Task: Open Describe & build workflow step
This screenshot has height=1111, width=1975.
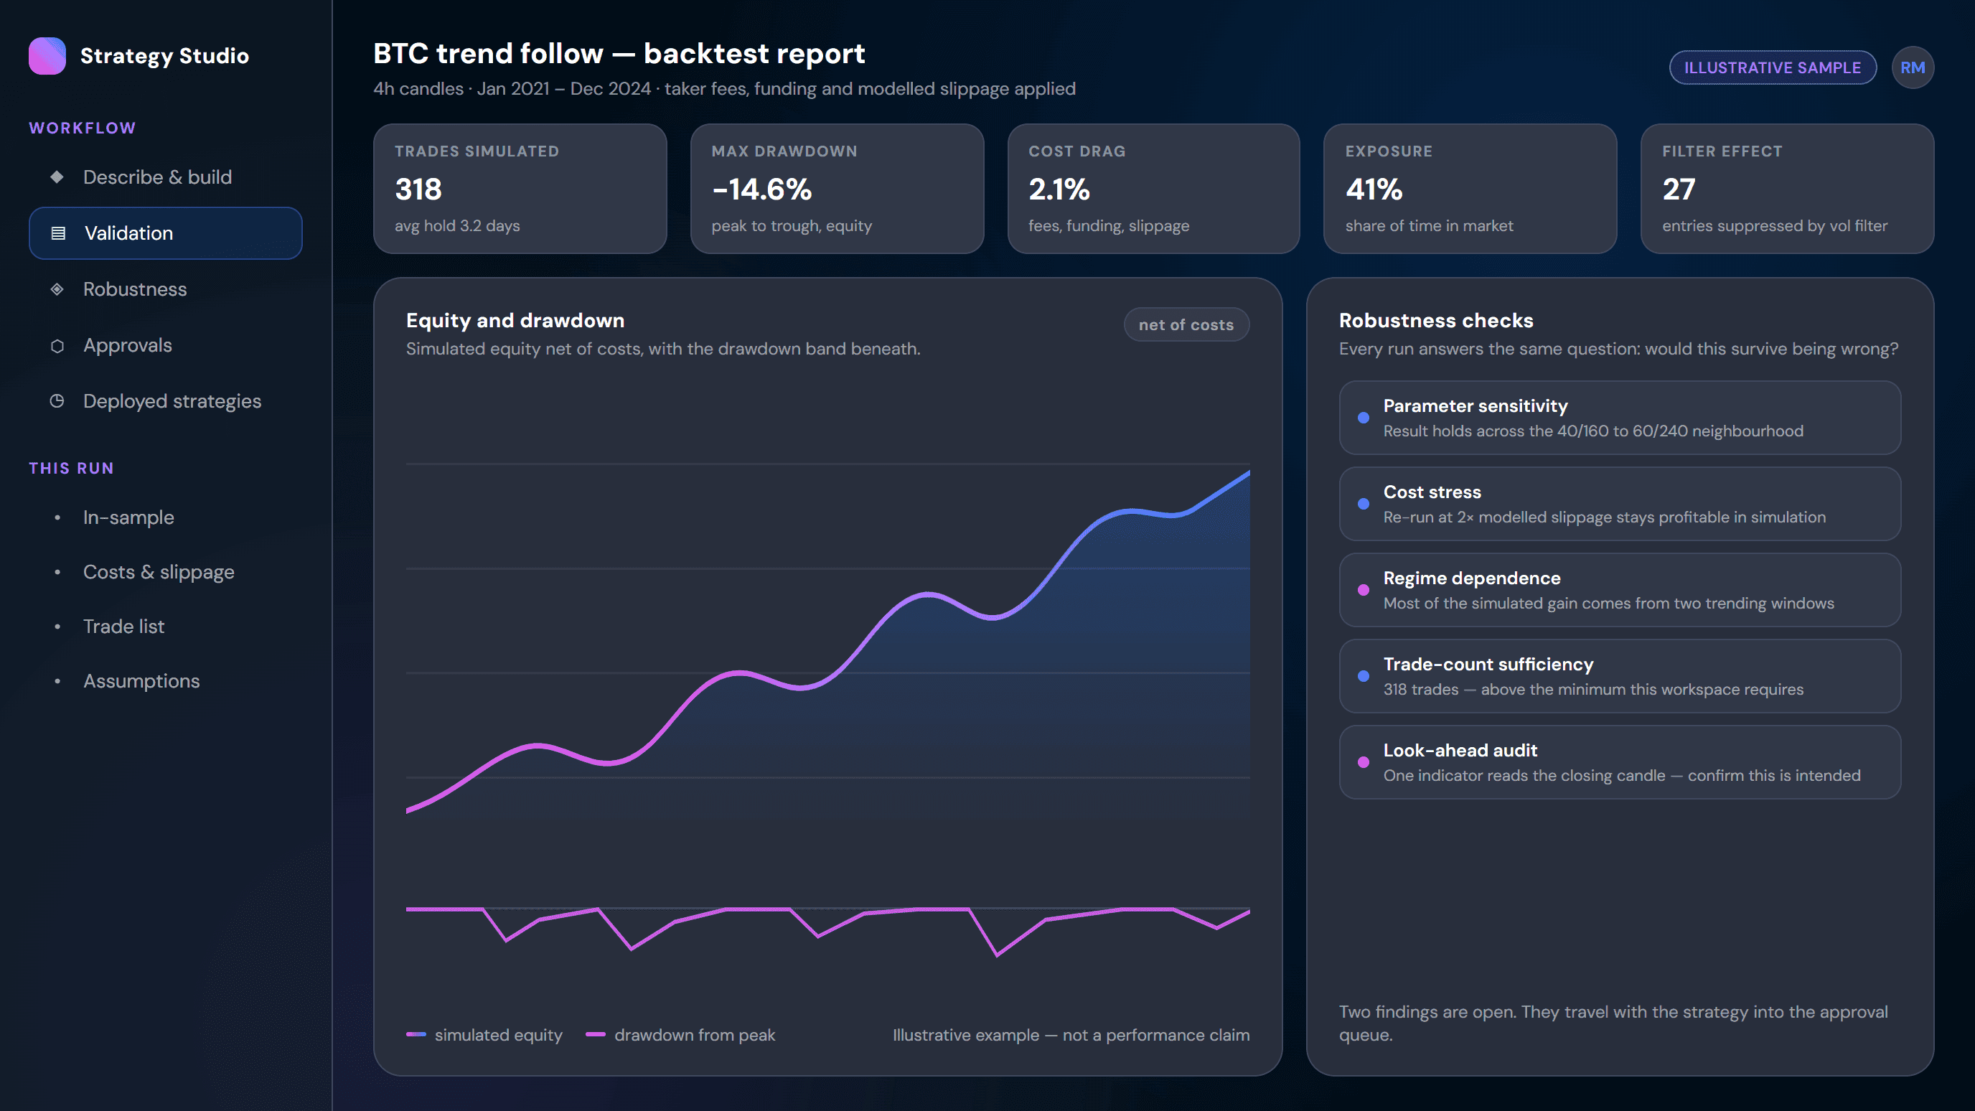Action: (x=166, y=177)
